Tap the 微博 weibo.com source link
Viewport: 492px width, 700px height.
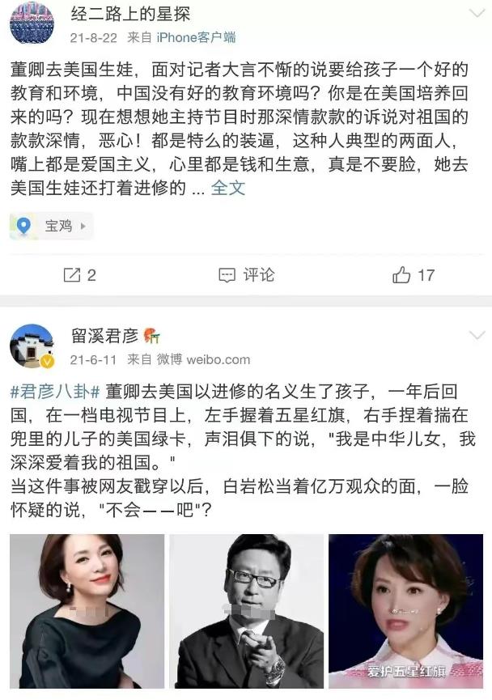click(203, 359)
